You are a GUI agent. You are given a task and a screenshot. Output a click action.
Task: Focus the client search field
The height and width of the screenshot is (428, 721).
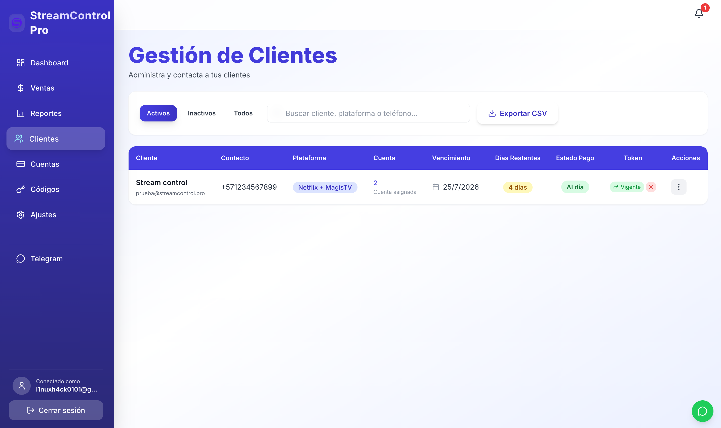click(x=369, y=113)
